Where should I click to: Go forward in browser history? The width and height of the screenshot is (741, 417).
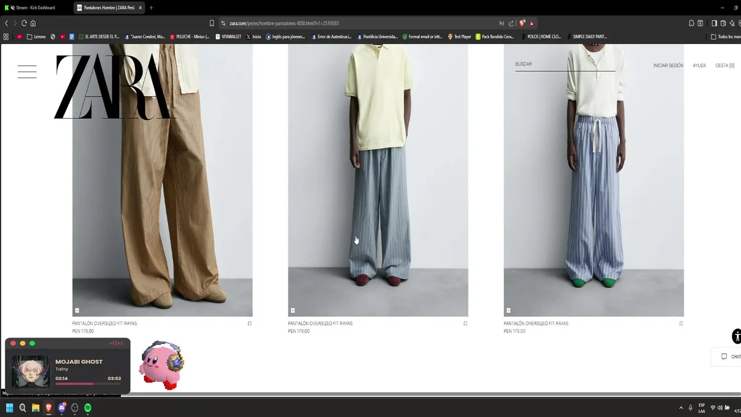15,23
